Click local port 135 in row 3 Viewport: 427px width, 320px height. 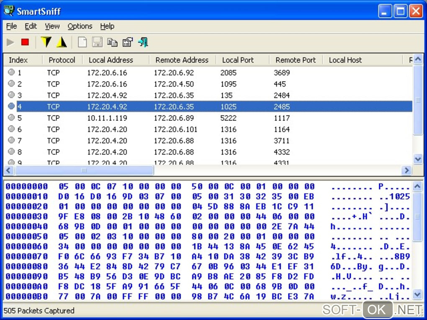point(226,95)
